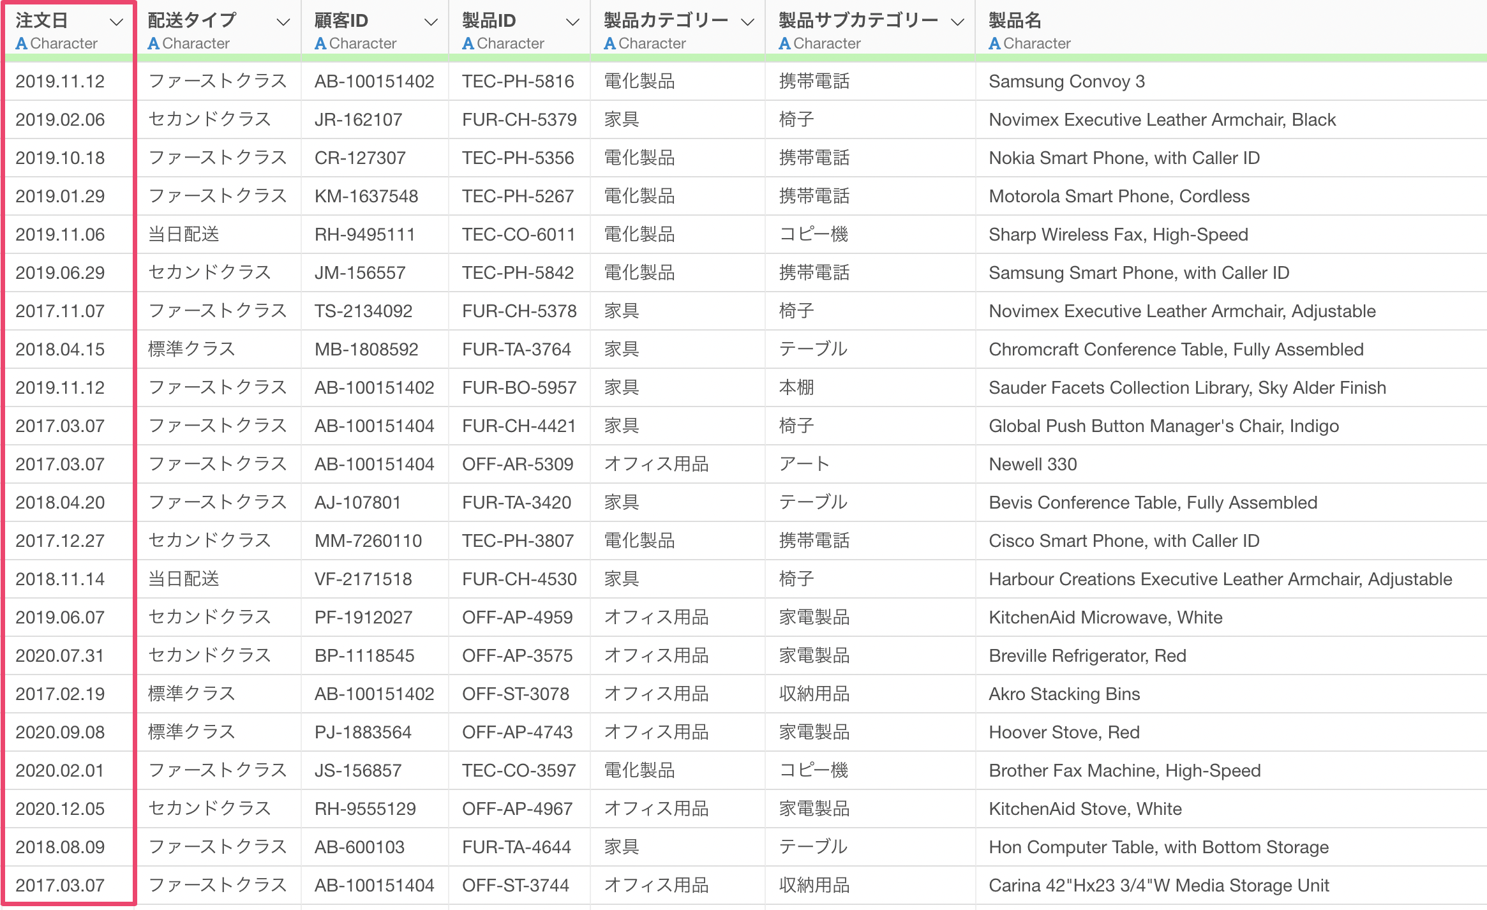This screenshot has width=1487, height=910.
Task: Click customer ID cell CR-127307
Action: tap(361, 158)
